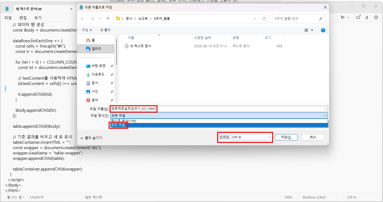383x202 pixels.
Task: Click the Notepad megaphone announcement icon
Action: pyautogui.click(x=358, y=17)
